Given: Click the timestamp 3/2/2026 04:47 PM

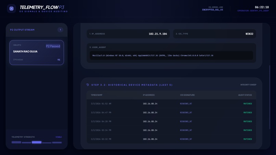Looking at the screenshot, I should click(101, 113).
